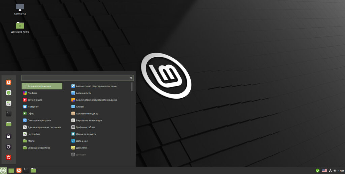Image resolution: width=345 pixels, height=174 pixels.
Task: Select the Звук и видео category
Action: [x=42, y=100]
